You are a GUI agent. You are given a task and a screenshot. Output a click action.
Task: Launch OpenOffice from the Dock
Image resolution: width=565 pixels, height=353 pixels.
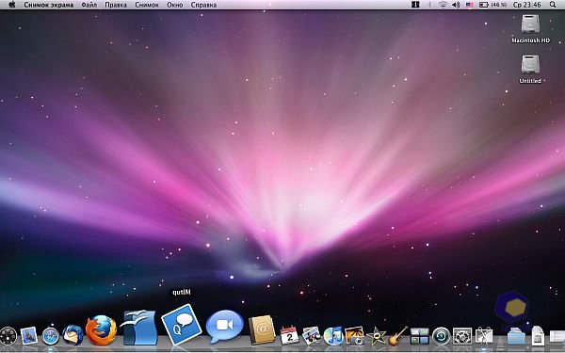point(139,328)
